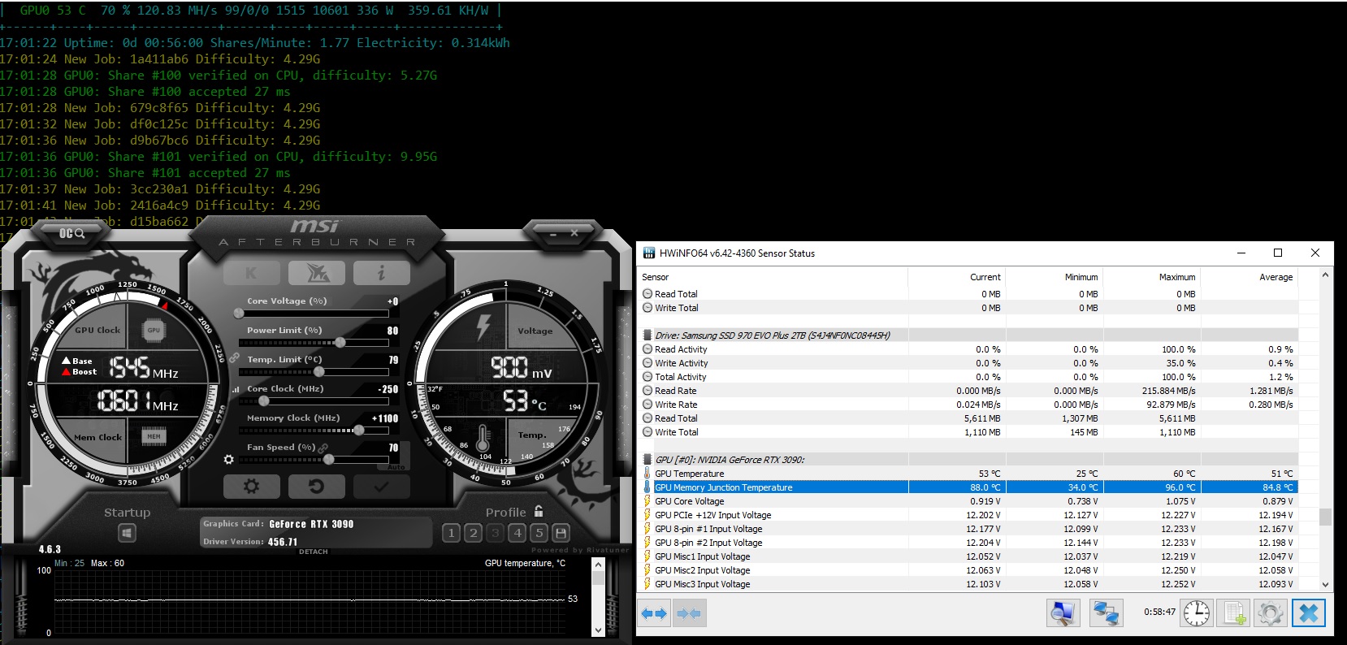Viewport: 1347px width, 645px height.
Task: Adjust the Core Voltage slider
Action: 313,313
